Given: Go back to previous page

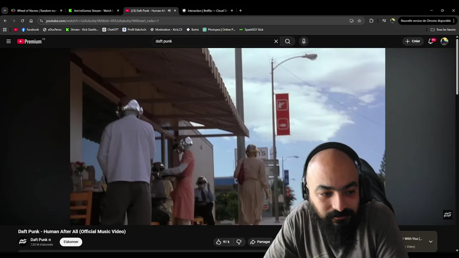Looking at the screenshot, I should point(5,21).
